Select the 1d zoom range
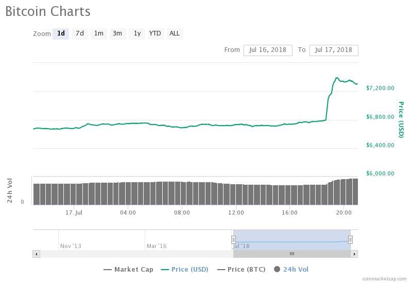This screenshot has width=412, height=283. click(x=61, y=33)
